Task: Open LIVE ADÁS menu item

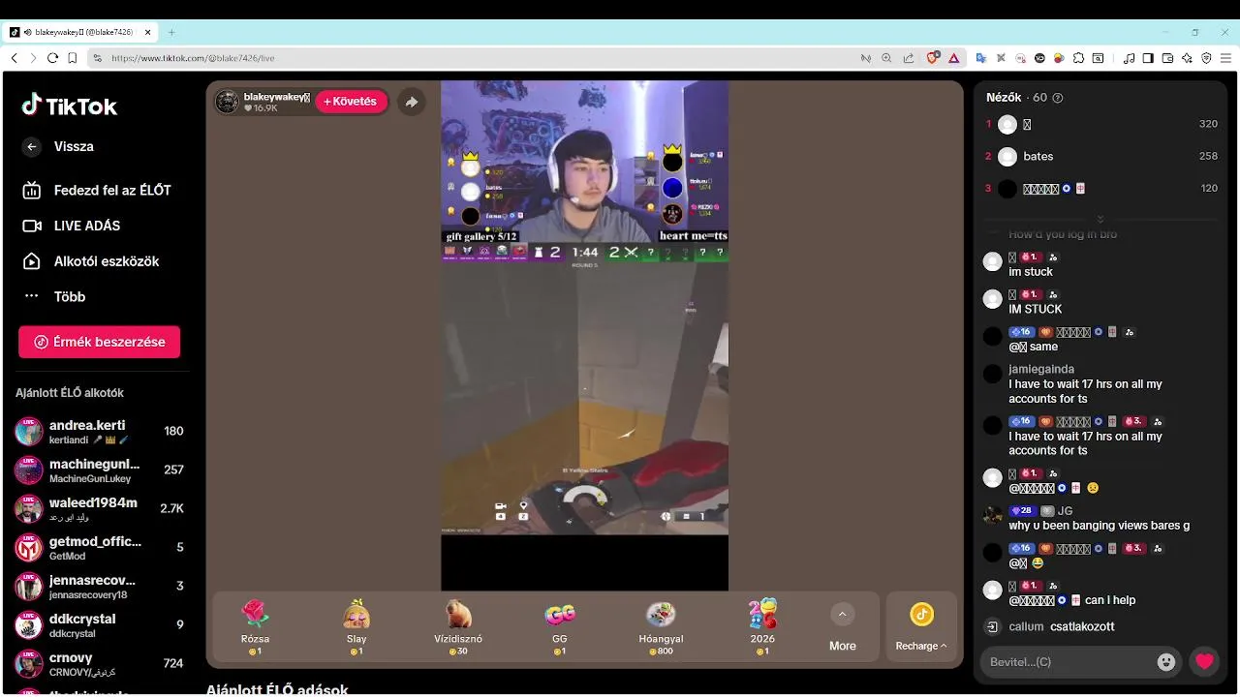Action: pos(72,226)
